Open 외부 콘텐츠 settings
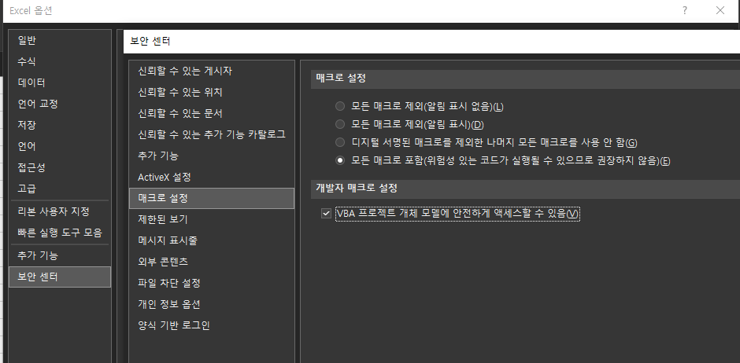The height and width of the screenshot is (363, 740). click(x=212, y=262)
